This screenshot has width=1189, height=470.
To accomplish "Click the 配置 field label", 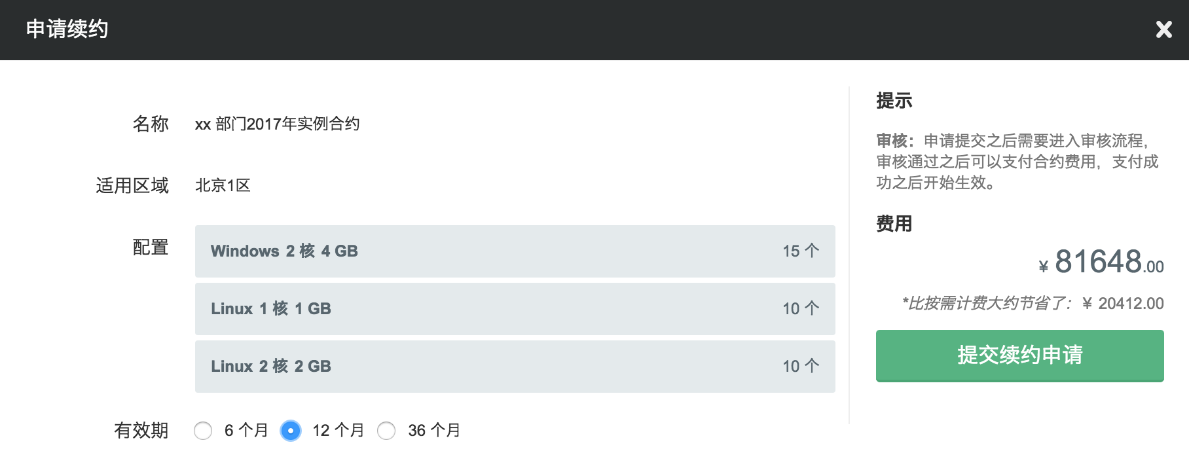I will point(150,247).
